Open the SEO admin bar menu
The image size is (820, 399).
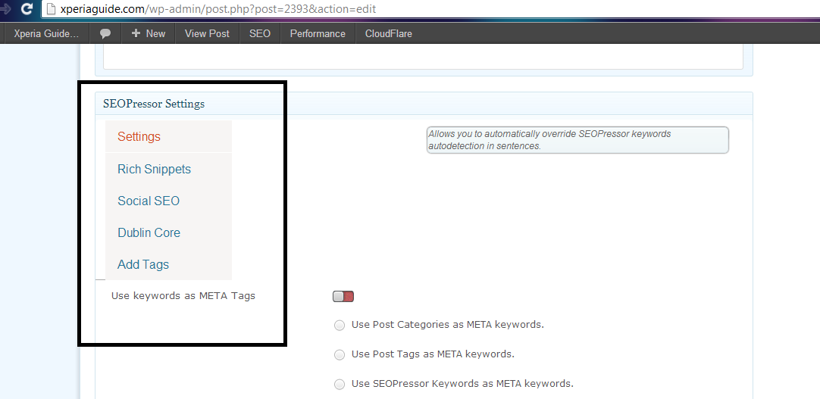tap(260, 33)
